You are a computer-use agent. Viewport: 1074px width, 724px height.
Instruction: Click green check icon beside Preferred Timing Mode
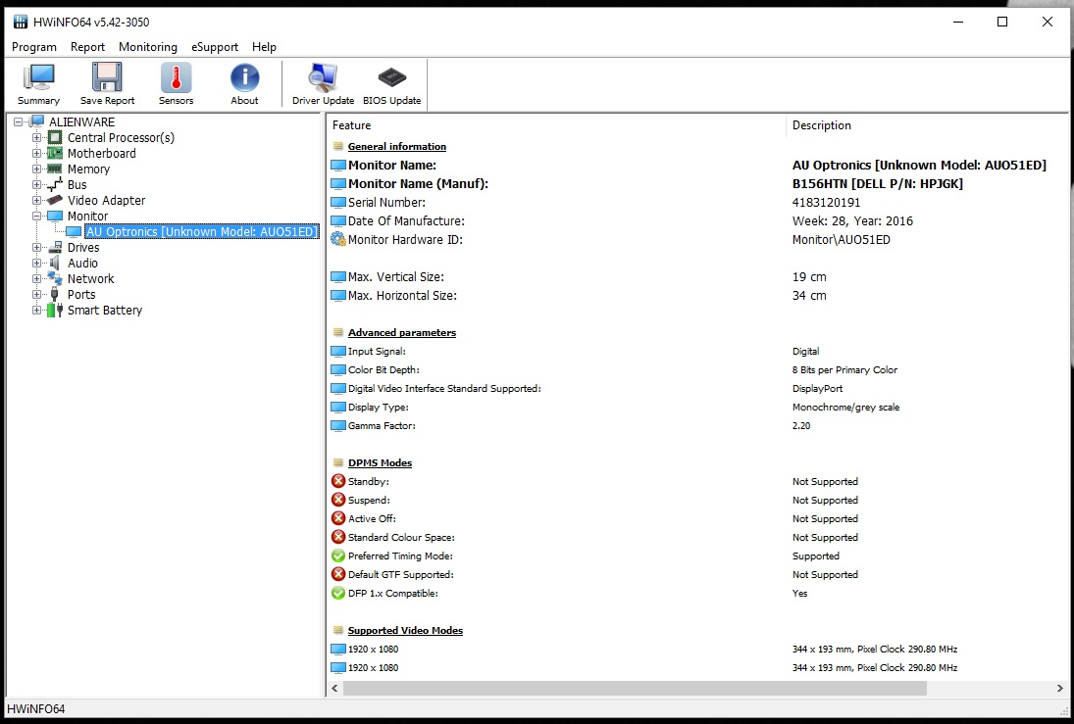click(x=337, y=555)
